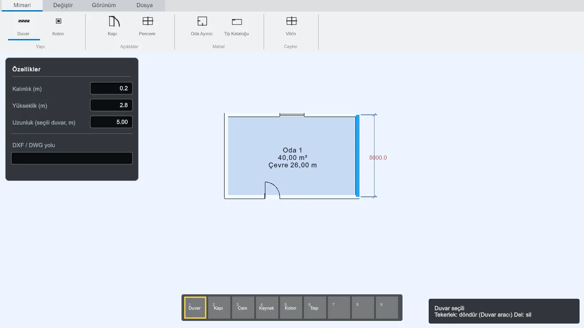
Task: Open the Tip Kataloğu catalog
Action: 237,27
